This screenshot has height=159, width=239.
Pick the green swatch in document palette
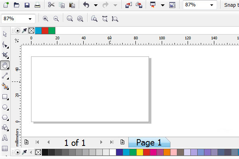click(x=52, y=31)
